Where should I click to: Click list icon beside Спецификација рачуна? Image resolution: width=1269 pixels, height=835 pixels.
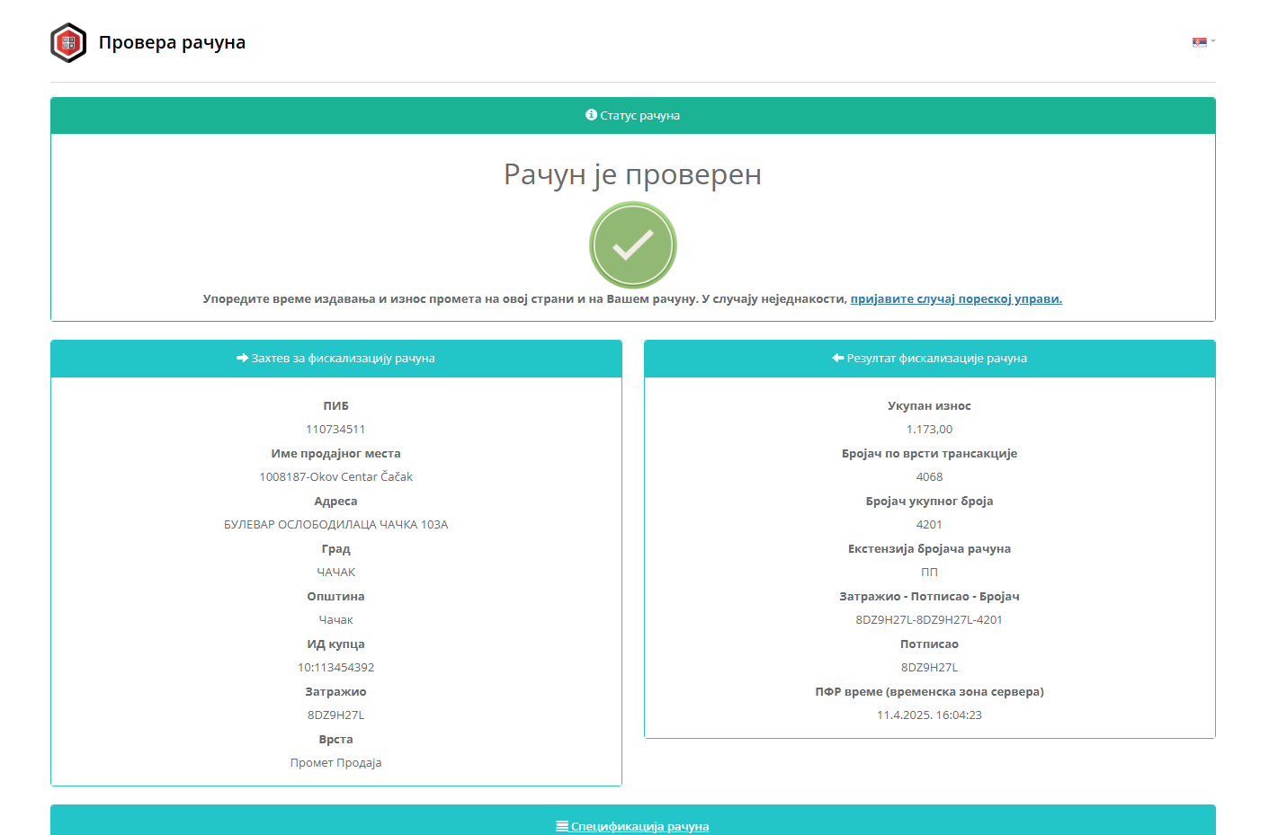point(562,826)
